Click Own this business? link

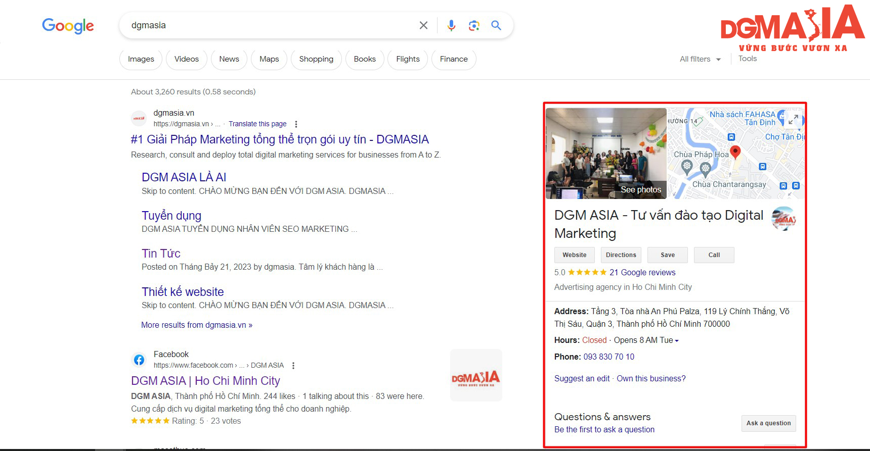pyautogui.click(x=651, y=379)
